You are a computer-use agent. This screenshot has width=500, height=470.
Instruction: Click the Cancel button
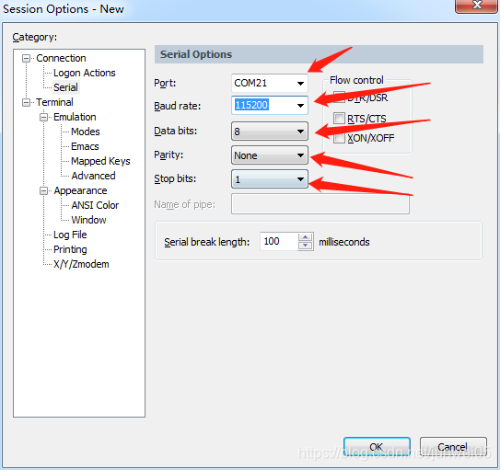[453, 447]
